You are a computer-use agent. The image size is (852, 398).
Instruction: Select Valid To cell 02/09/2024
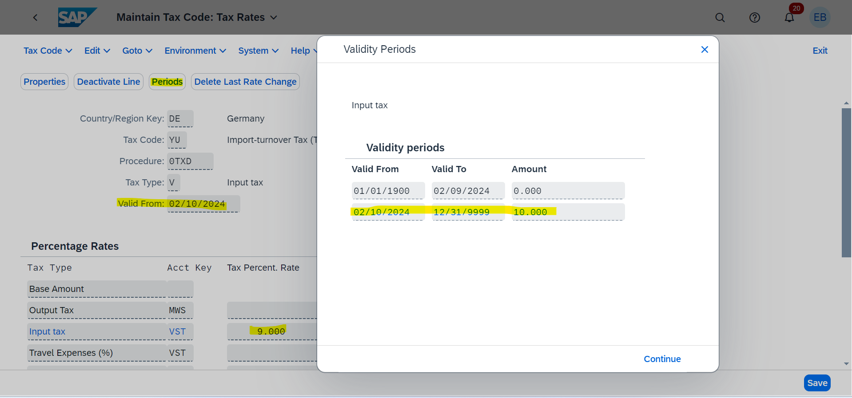(468, 191)
